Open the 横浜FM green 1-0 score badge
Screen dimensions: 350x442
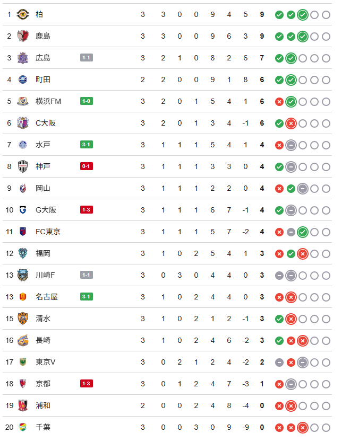[x=87, y=101]
